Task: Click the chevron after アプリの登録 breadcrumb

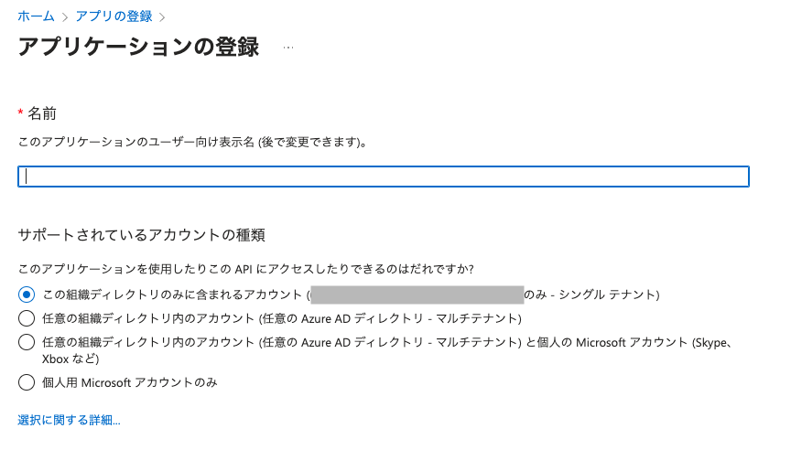Action: 162,16
